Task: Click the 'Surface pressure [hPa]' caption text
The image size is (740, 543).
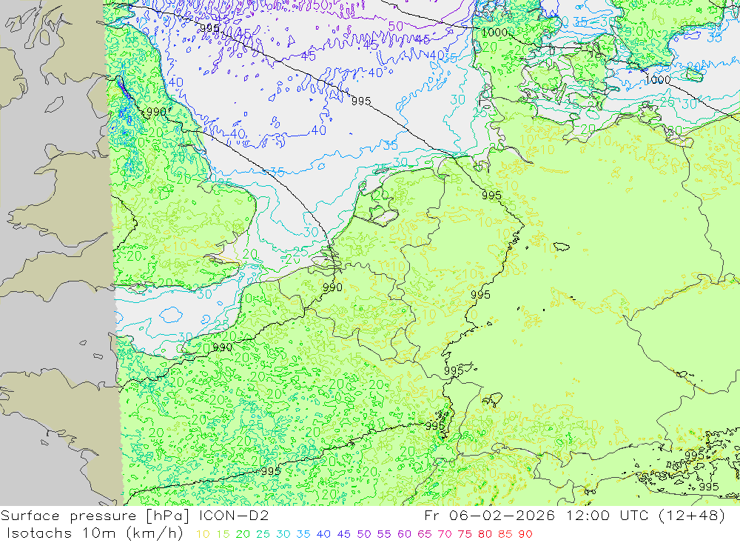Action: pyautogui.click(x=95, y=516)
